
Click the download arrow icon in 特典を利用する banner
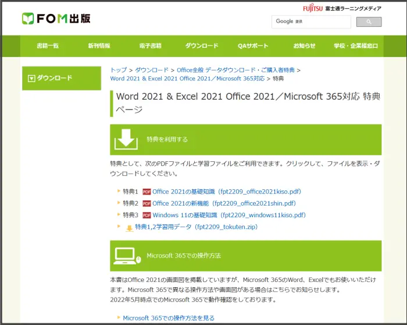(126, 139)
